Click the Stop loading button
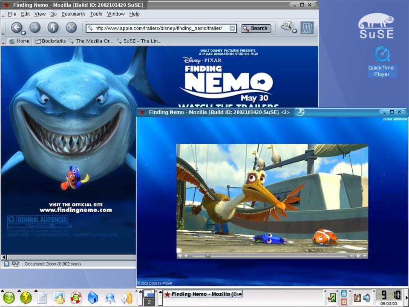 tap(71, 28)
